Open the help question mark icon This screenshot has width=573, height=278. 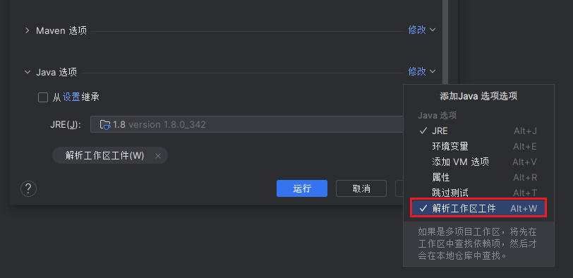(x=28, y=189)
